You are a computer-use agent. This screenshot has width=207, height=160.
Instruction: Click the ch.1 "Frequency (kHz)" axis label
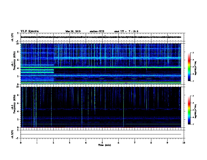[x=14, y=61]
